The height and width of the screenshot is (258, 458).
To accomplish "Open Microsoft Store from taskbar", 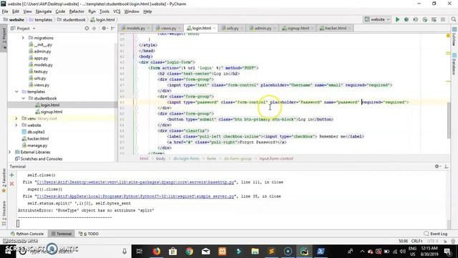I will [x=173, y=251].
